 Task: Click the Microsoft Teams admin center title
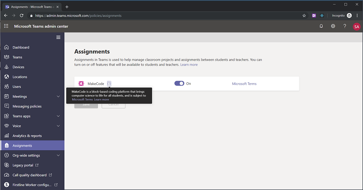click(41, 26)
